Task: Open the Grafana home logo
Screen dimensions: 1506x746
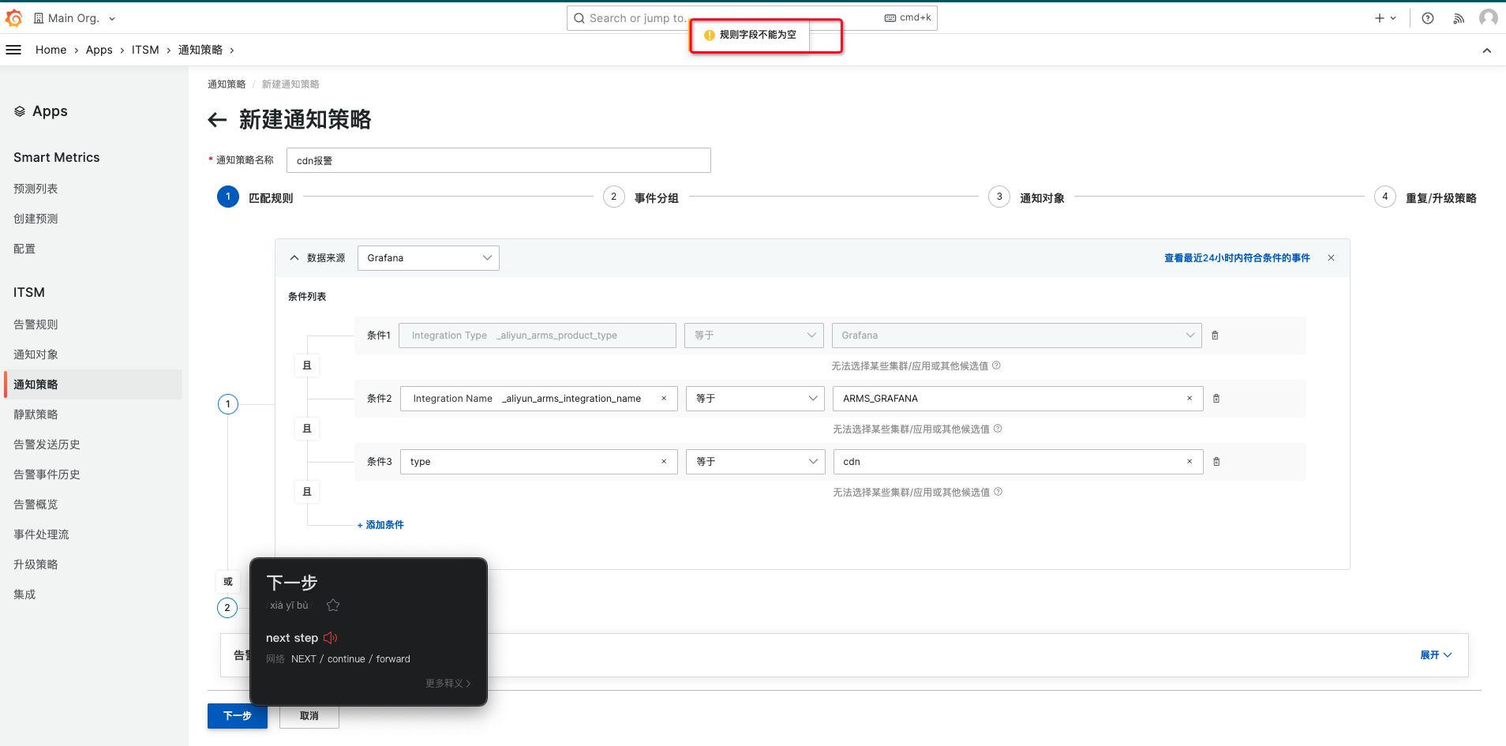Action: [14, 18]
